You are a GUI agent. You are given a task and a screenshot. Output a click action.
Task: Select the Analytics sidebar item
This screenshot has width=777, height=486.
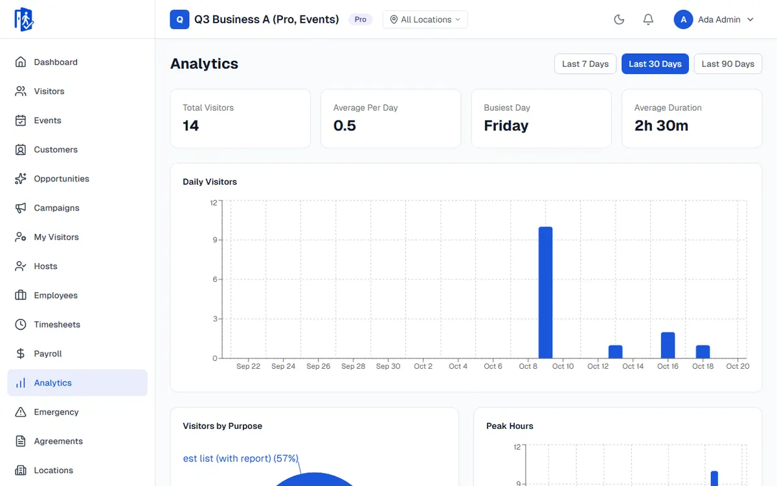(78, 383)
